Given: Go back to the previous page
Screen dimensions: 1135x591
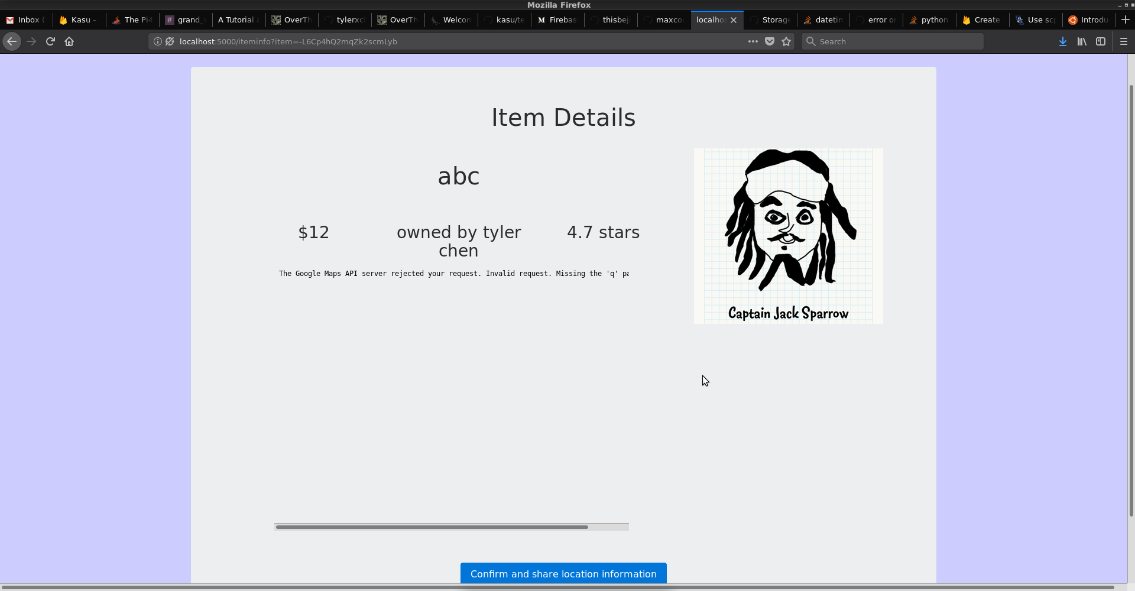Looking at the screenshot, I should [x=12, y=41].
